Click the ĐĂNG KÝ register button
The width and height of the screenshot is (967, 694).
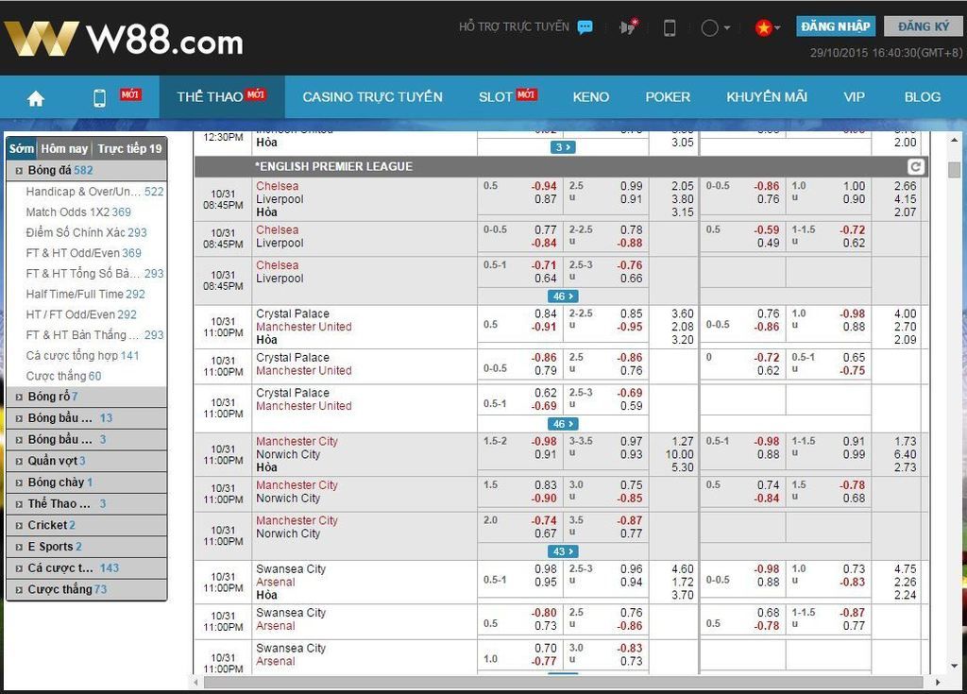924,26
